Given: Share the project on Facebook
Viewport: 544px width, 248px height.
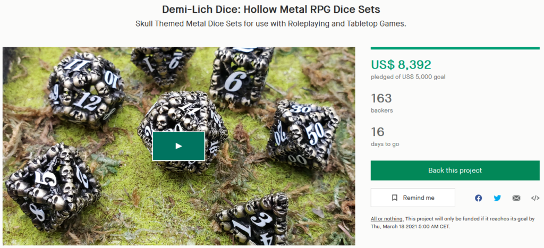Looking at the screenshot, I should coord(479,198).
